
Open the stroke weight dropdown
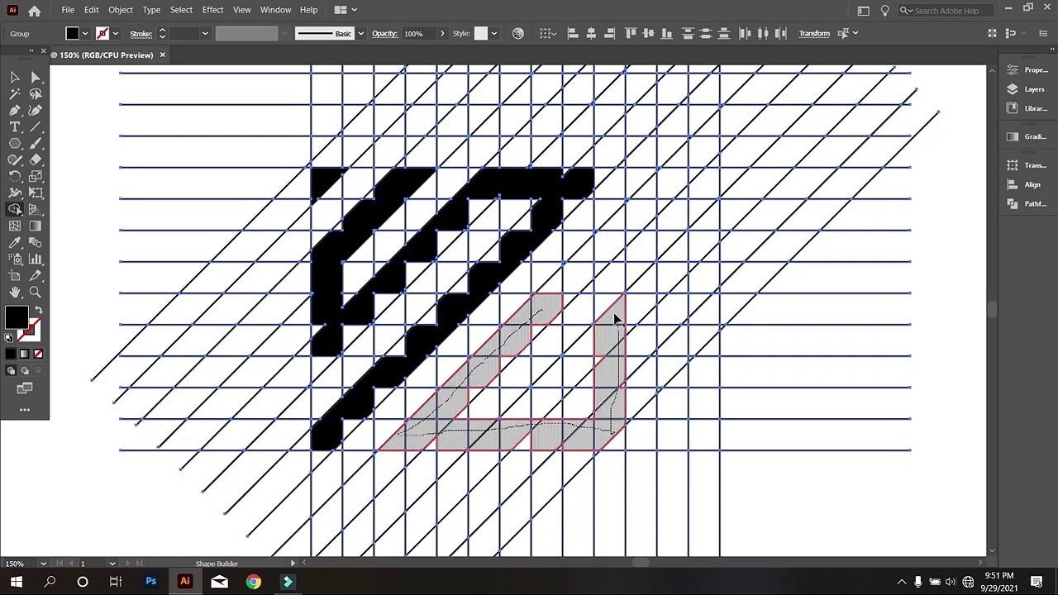[x=204, y=33]
